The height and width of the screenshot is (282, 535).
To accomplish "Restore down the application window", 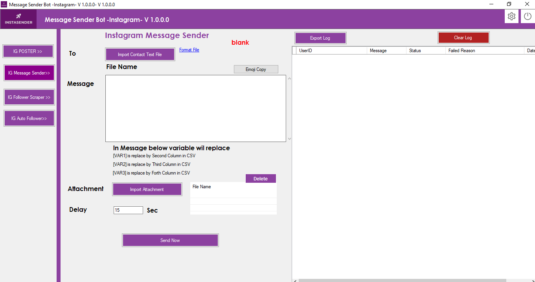I will pos(509,4).
